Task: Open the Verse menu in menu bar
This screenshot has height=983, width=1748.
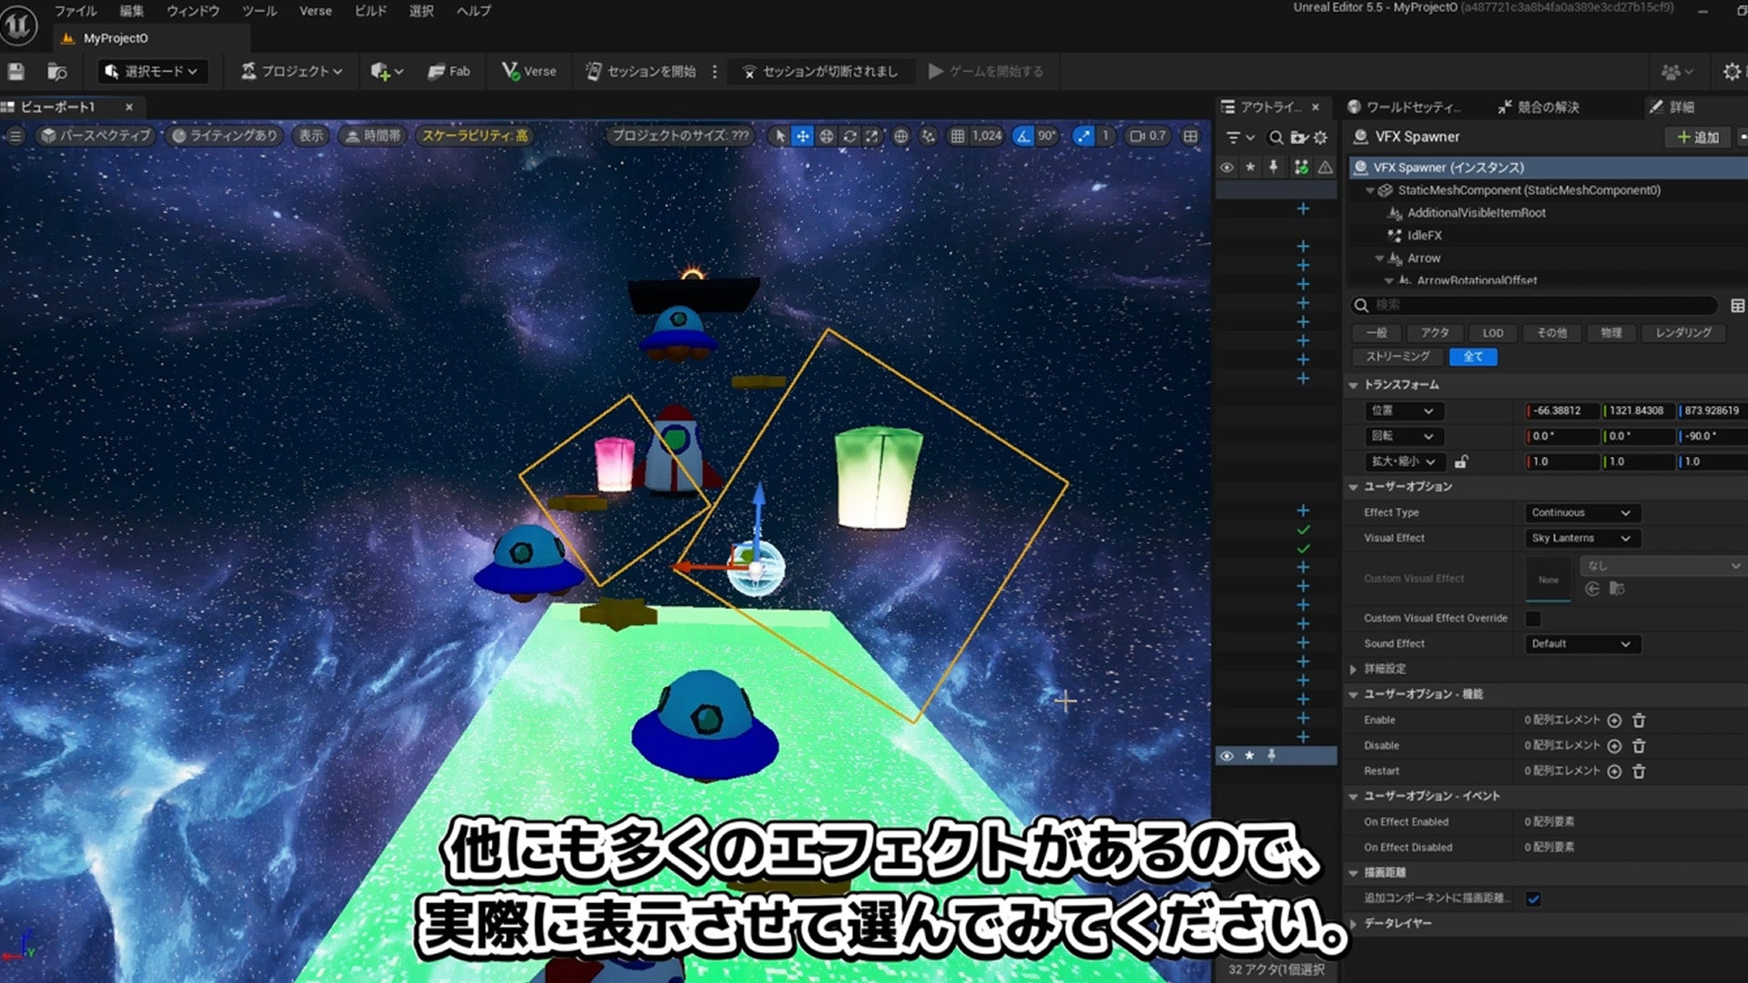Action: click(315, 11)
